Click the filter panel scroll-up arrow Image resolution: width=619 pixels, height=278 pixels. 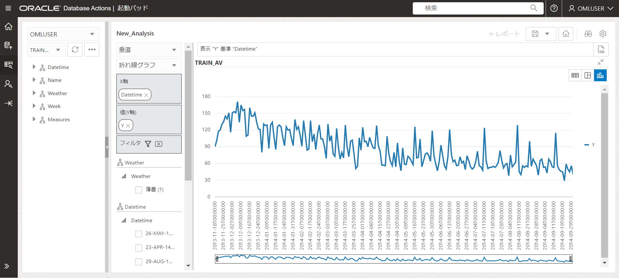pyautogui.click(x=188, y=47)
